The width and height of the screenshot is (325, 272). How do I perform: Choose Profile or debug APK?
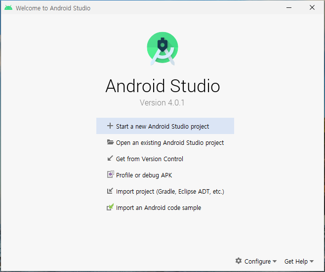165,175
